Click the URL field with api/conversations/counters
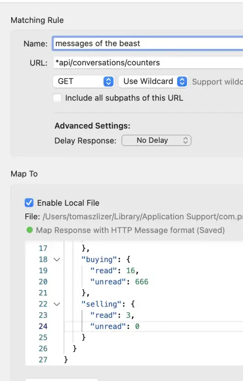The width and height of the screenshot is (243, 381). 148,63
